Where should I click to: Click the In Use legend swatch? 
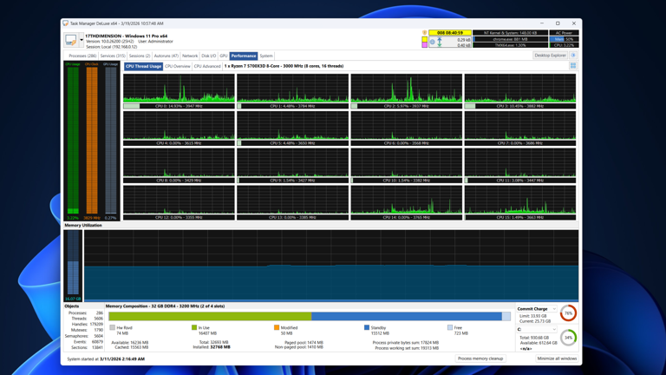click(x=194, y=327)
